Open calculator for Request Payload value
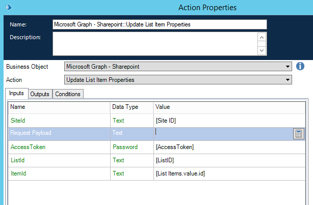Image resolution: width=313 pixels, height=205 pixels. (x=299, y=134)
